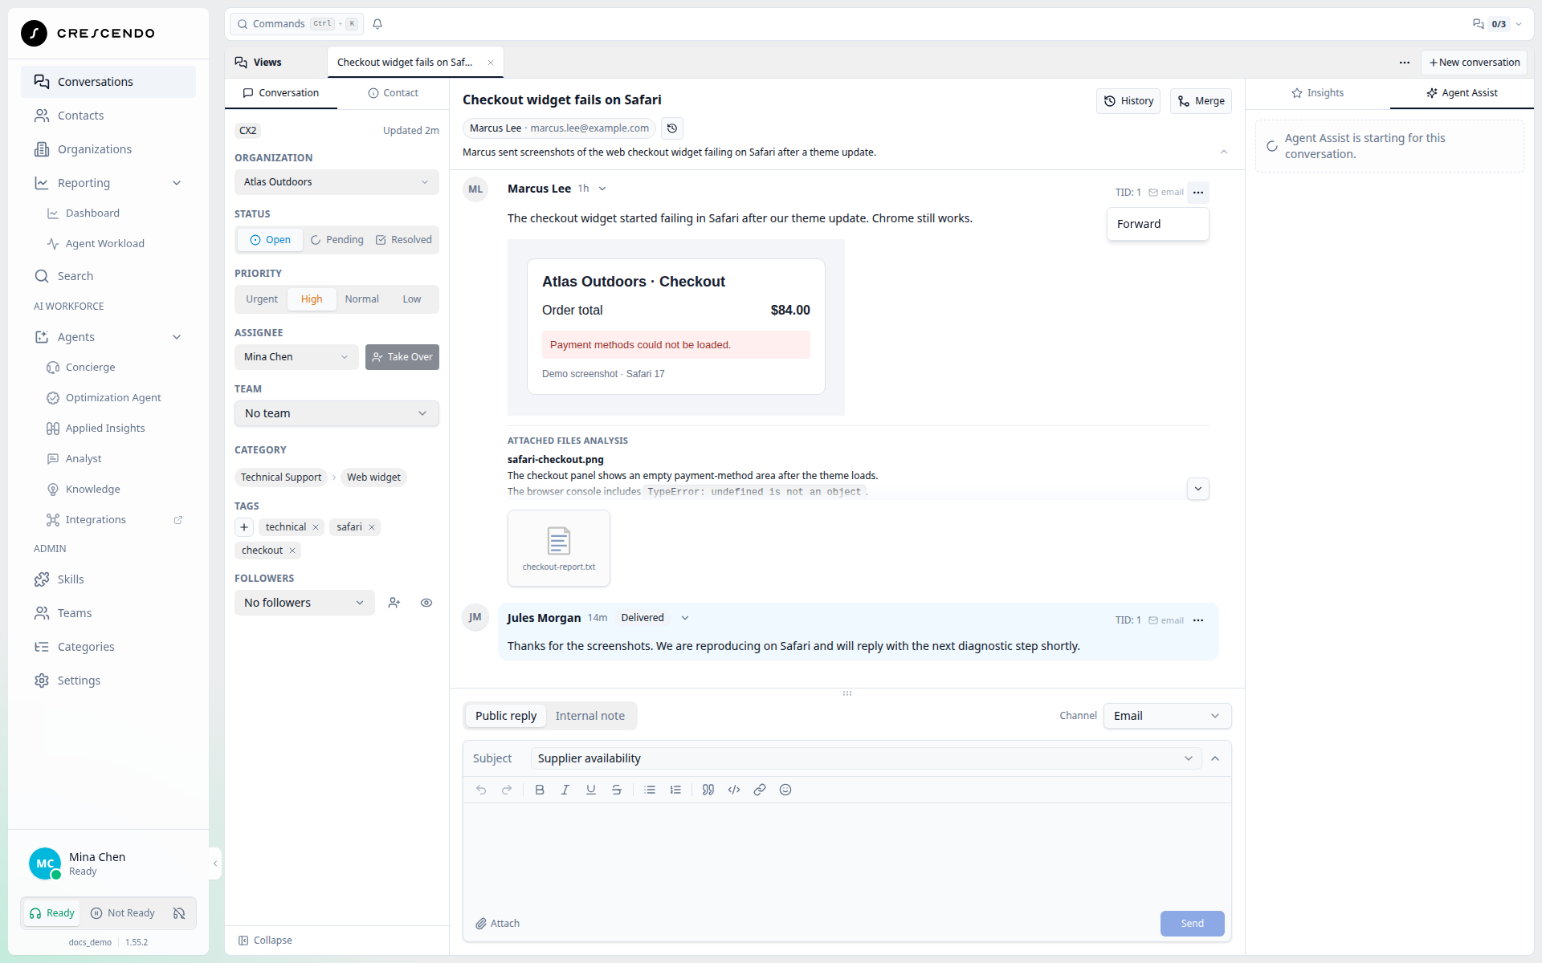The width and height of the screenshot is (1542, 963).
Task: Remove the checkout tag
Action: coord(292,551)
